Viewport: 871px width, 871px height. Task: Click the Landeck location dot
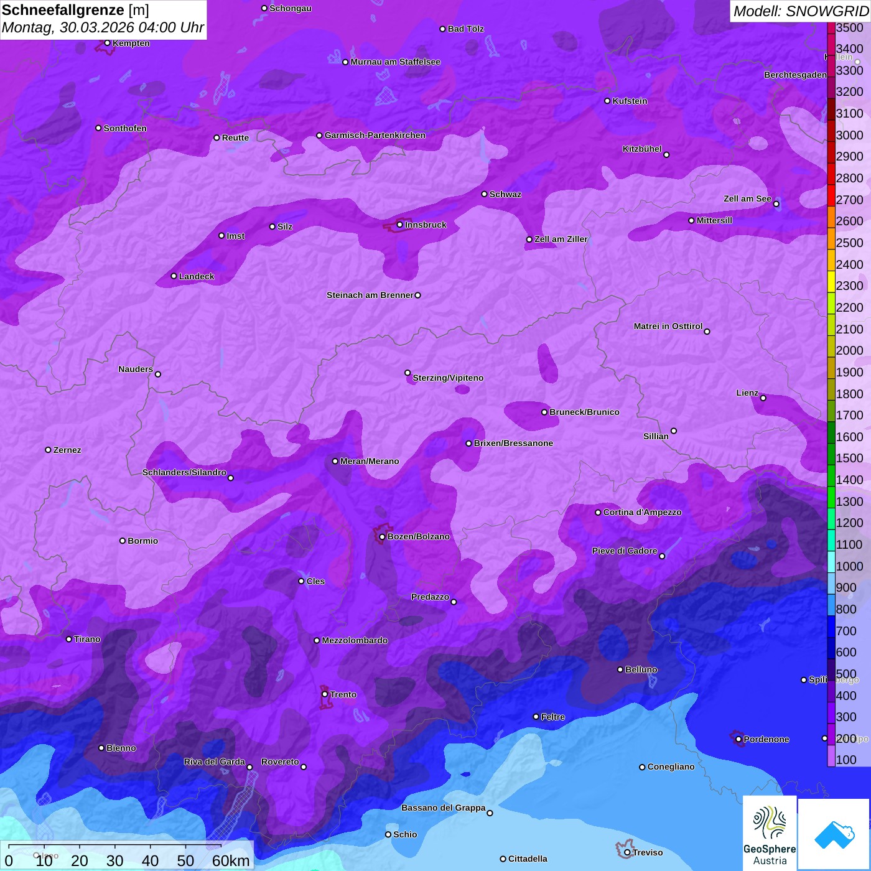174,276
